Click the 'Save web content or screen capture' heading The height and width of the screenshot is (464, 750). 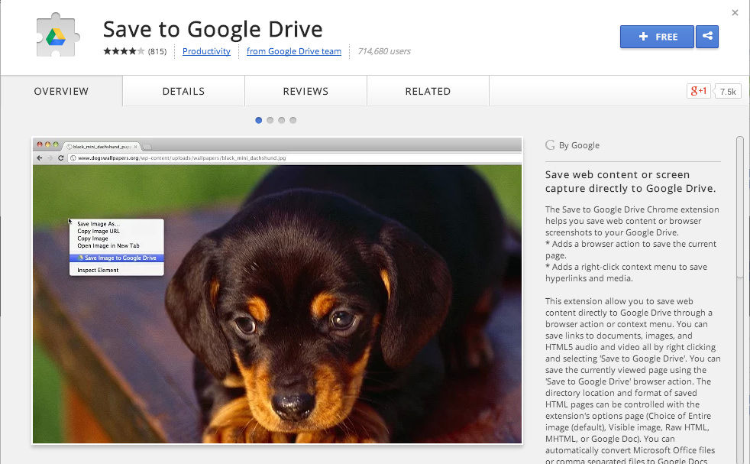click(x=630, y=181)
